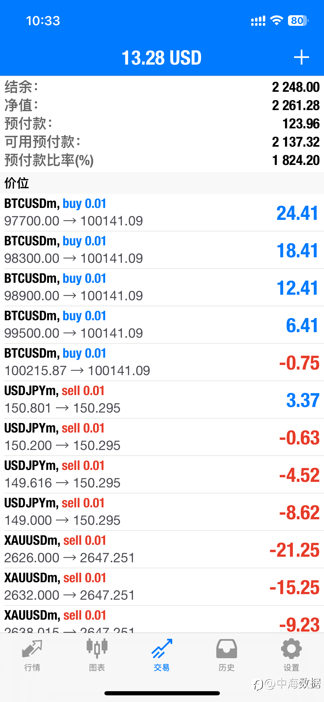
Task: Select BTCUSDm buy position opened at 98300.00
Action: [x=162, y=250]
